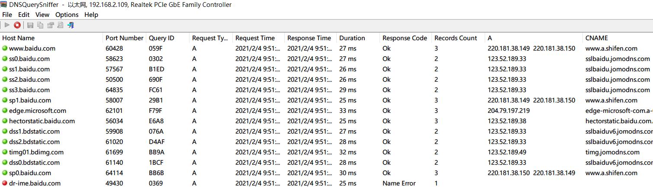Viewport: 653px width, 195px height.
Task: Open Properties using the toolbar icon
Action: pos(50,26)
